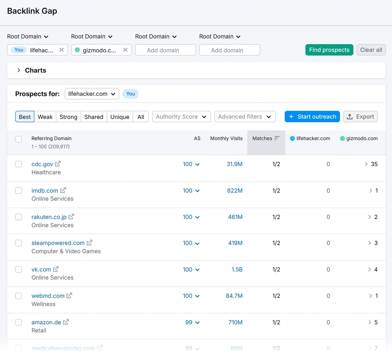The height and width of the screenshot is (355, 392).
Task: Open imdb.com external link icon
Action: point(63,190)
